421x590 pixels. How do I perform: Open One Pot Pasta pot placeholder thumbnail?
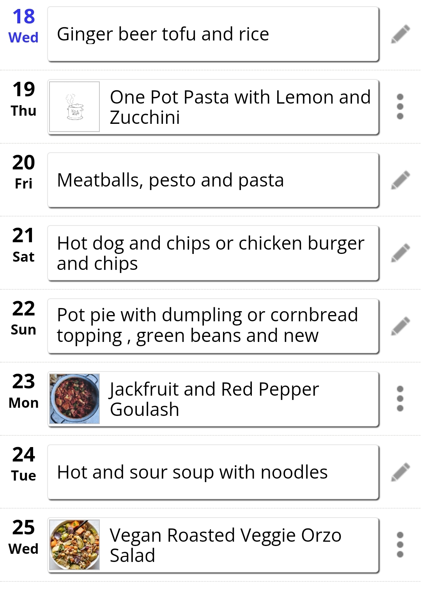point(74,107)
